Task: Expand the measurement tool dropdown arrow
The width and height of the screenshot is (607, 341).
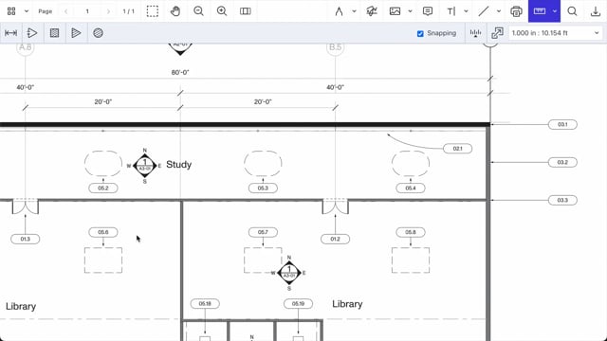Action: click(x=555, y=11)
